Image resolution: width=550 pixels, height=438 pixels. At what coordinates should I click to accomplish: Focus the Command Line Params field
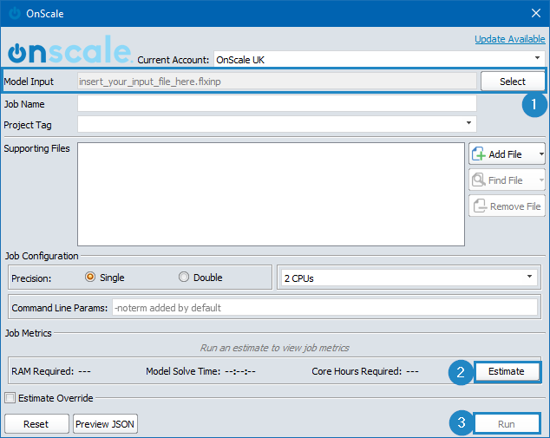pyautogui.click(x=324, y=308)
